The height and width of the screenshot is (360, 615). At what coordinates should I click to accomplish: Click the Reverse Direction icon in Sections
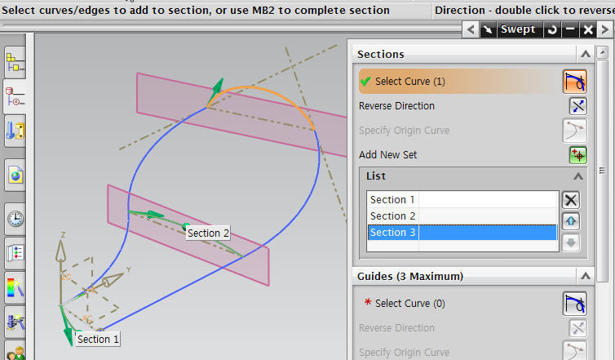(x=577, y=106)
